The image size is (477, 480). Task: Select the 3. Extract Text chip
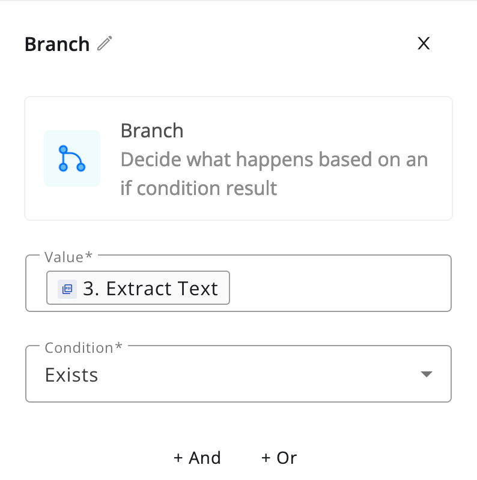(x=150, y=289)
